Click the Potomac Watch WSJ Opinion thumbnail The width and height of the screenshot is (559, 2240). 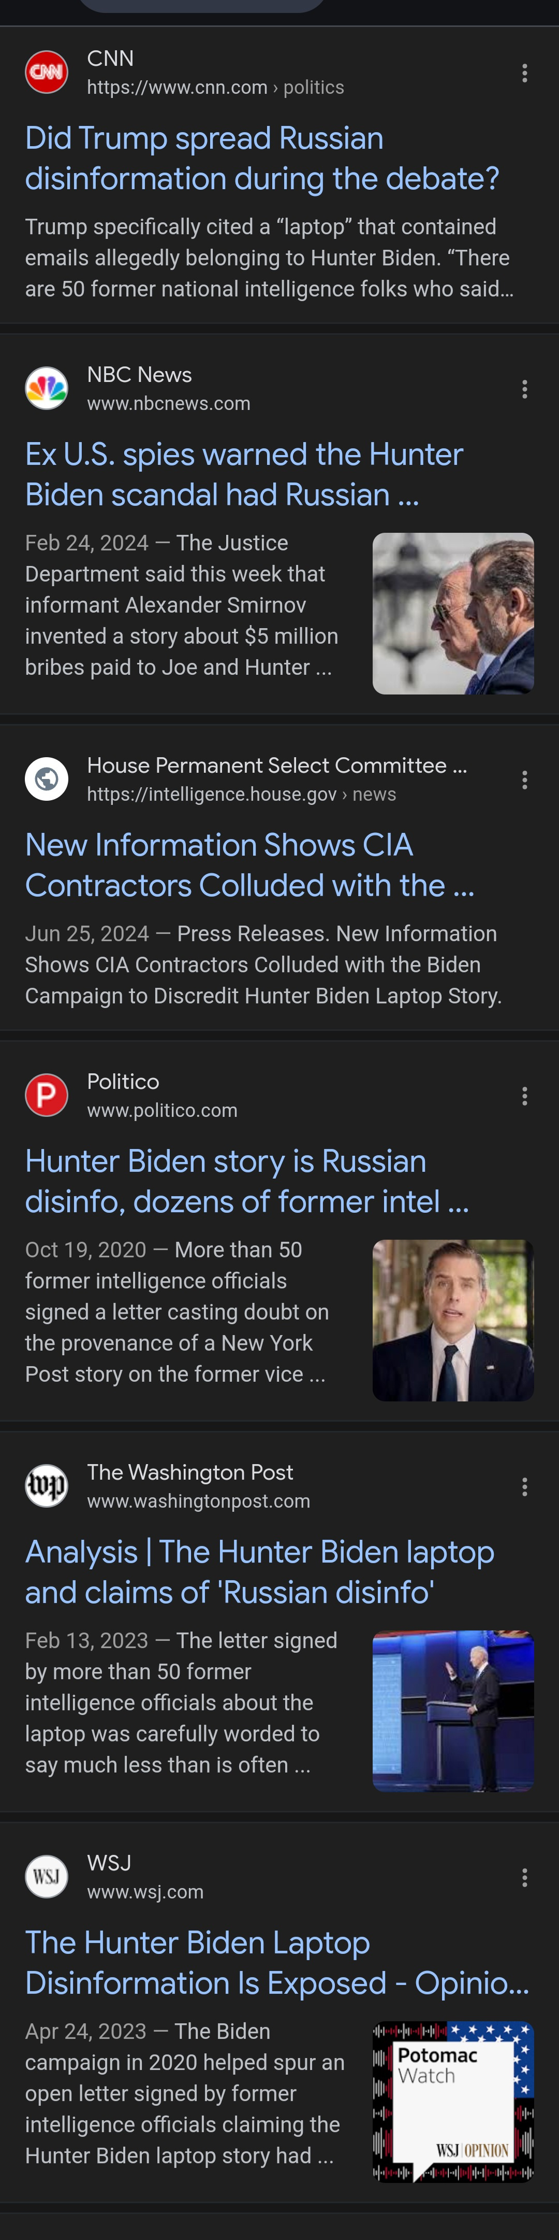point(452,2101)
